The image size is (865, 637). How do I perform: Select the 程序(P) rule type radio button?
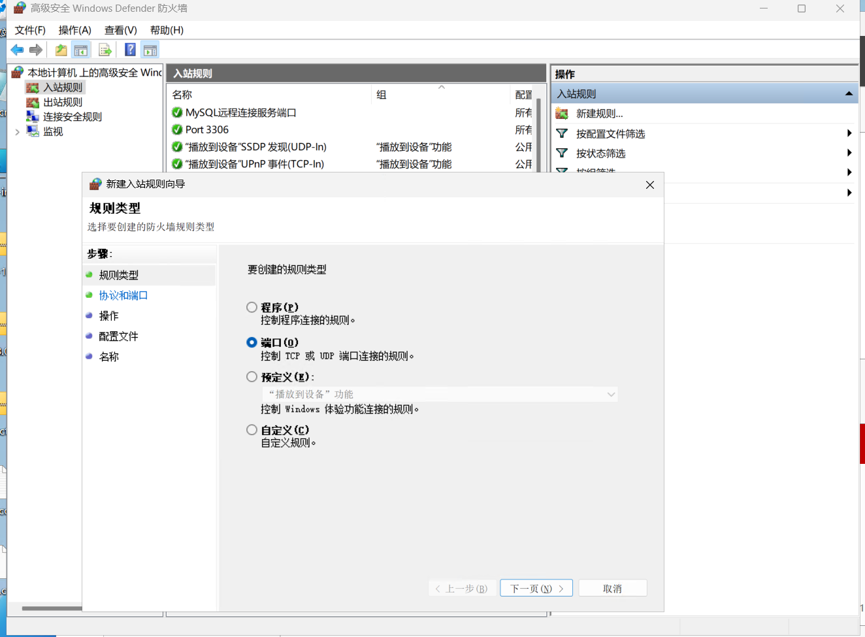tap(252, 307)
